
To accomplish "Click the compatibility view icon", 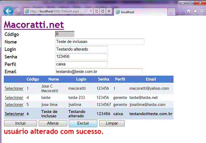I will tap(97, 11).
